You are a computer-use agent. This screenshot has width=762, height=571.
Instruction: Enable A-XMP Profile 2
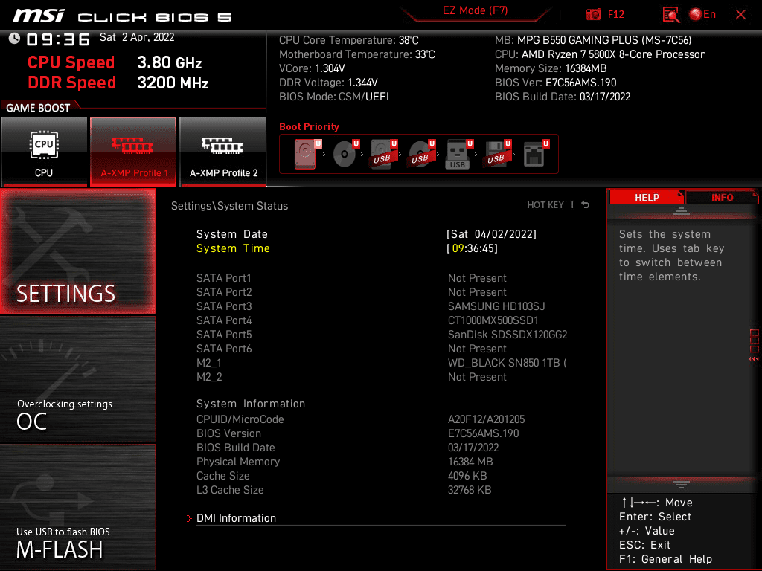click(x=222, y=151)
